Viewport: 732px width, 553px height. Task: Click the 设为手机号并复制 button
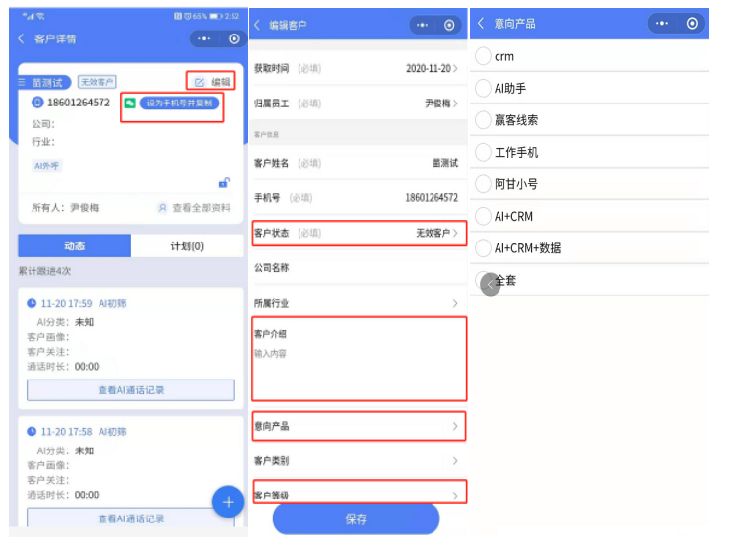coord(179,103)
